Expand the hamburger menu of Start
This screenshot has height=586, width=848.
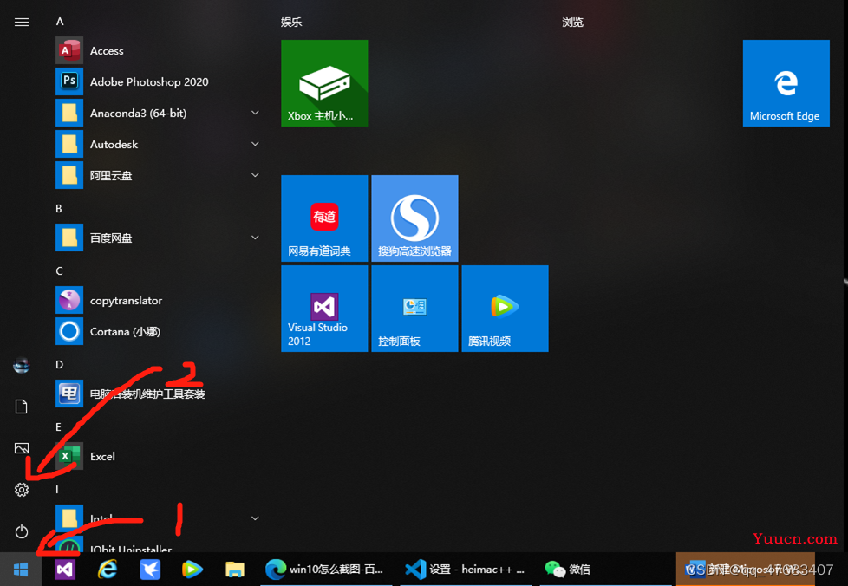click(x=22, y=23)
